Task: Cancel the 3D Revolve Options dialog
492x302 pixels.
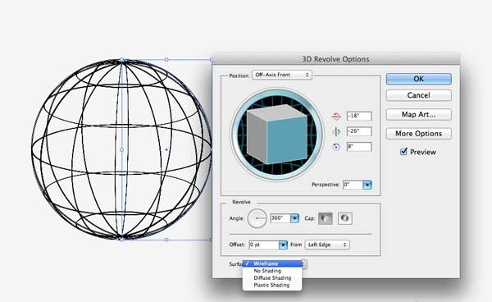Action: [x=418, y=95]
